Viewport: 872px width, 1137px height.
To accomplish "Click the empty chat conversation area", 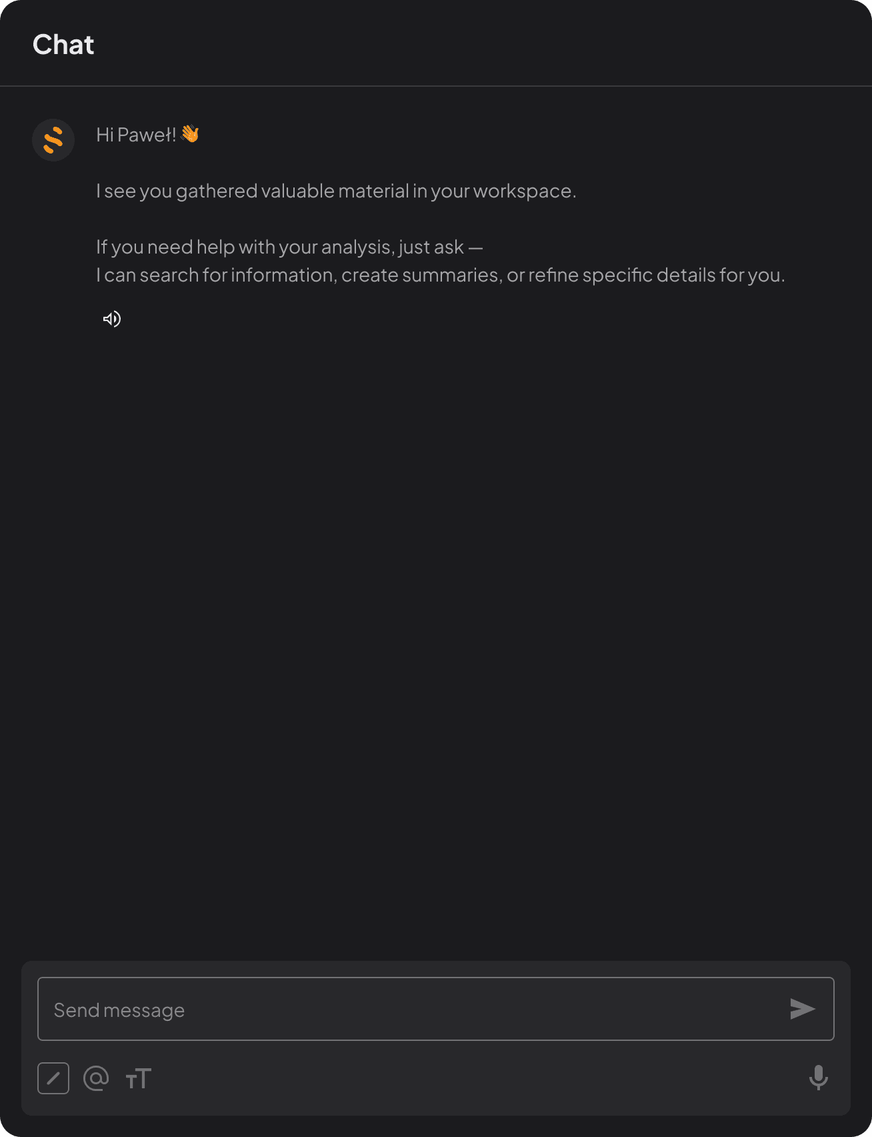I will point(436,634).
